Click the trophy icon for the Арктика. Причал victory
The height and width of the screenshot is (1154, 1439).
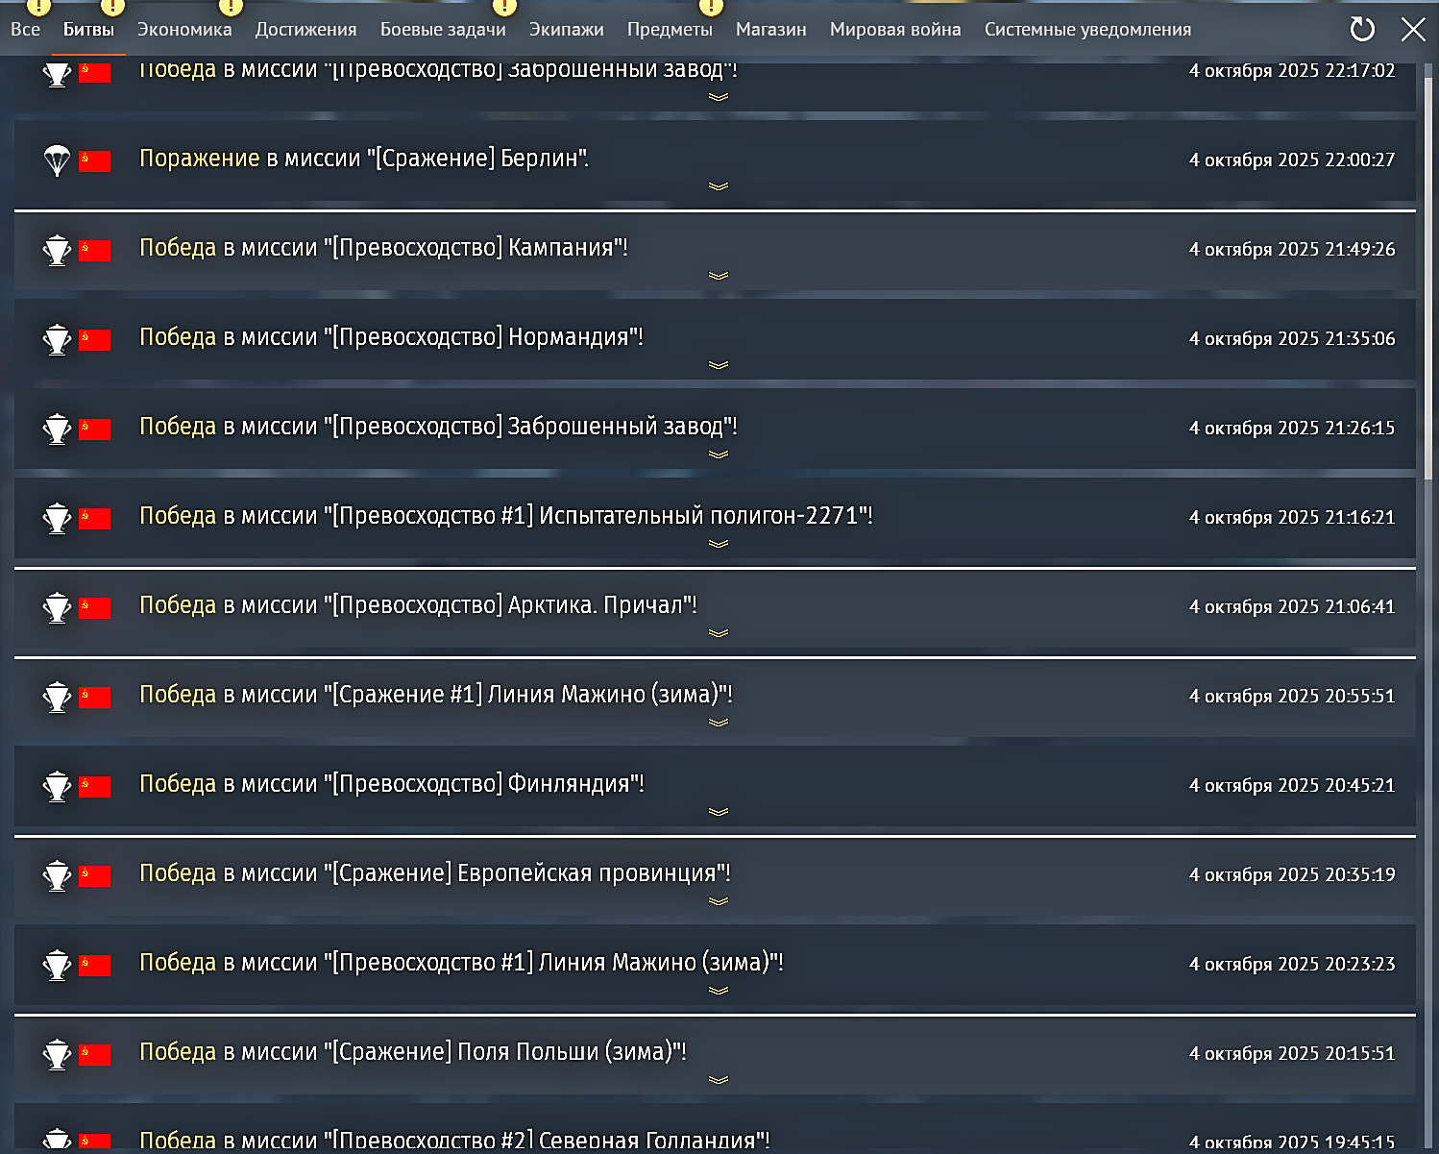pos(58,607)
